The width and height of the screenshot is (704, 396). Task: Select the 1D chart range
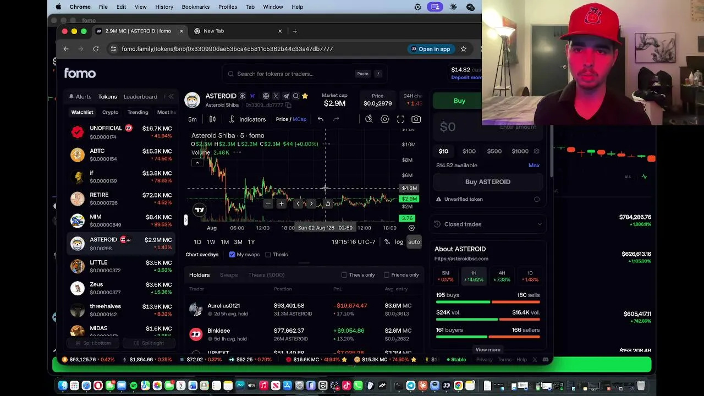click(197, 242)
